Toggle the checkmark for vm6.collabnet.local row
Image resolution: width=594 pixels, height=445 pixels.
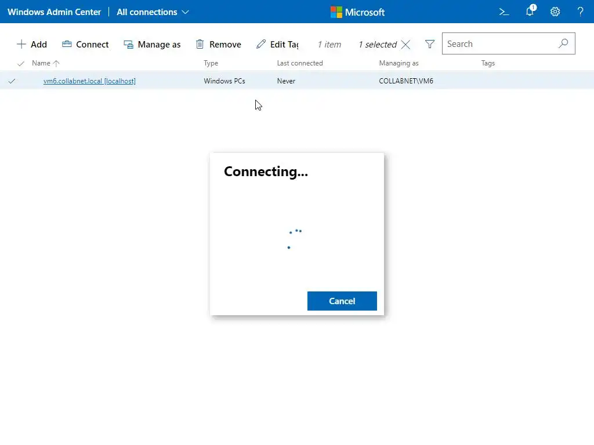tap(12, 81)
